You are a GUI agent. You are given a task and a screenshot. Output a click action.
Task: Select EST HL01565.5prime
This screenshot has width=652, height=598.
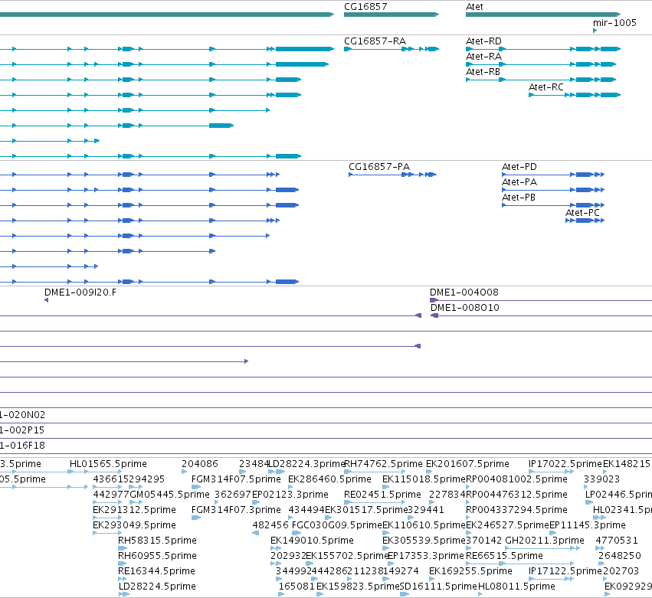108,464
